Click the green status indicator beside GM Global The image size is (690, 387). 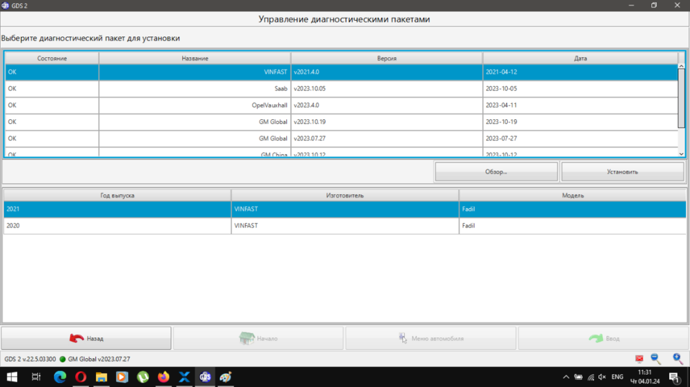coord(62,359)
